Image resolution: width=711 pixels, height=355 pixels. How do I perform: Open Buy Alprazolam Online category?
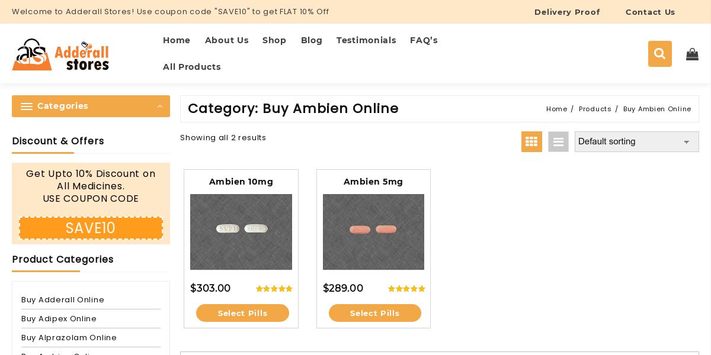[x=69, y=338]
